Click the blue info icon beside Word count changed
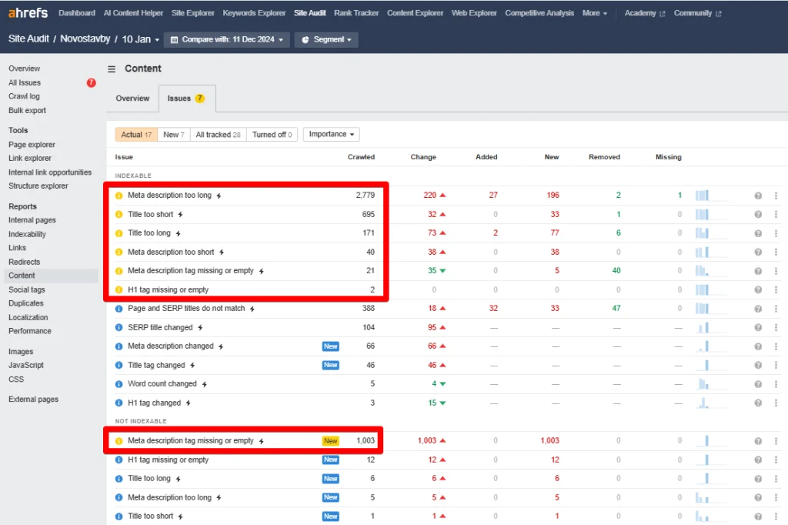788x525 pixels. [x=117, y=383]
